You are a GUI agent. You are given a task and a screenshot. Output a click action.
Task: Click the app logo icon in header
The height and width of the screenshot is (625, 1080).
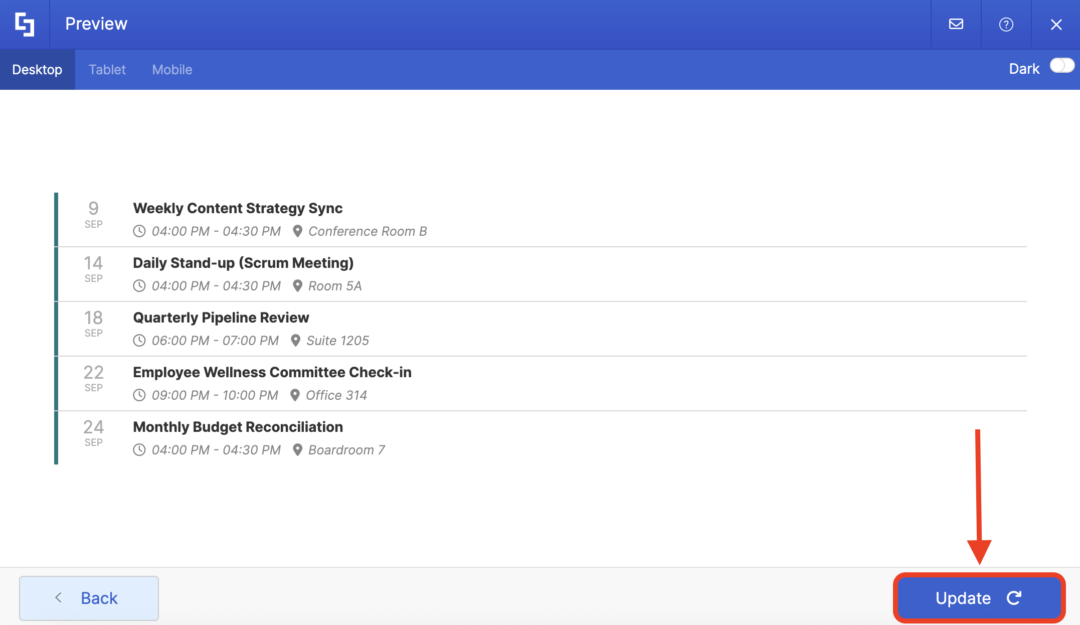25,24
